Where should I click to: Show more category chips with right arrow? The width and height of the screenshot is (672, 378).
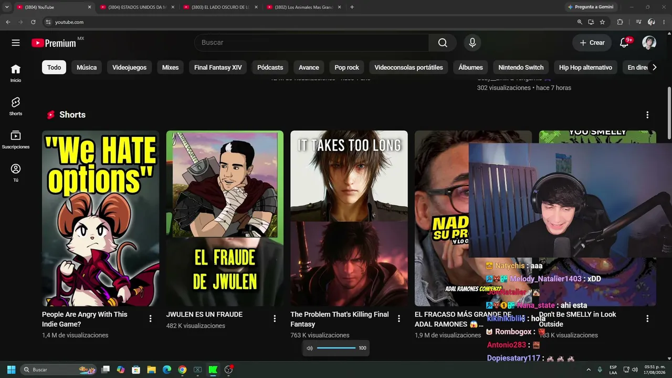tap(654, 67)
